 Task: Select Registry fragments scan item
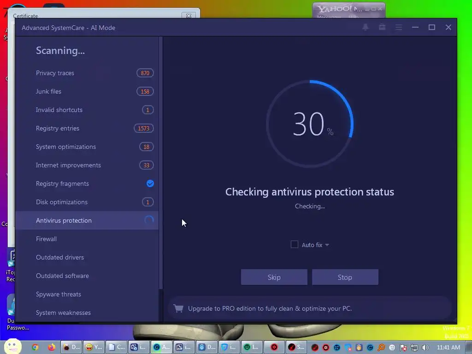coord(87,183)
